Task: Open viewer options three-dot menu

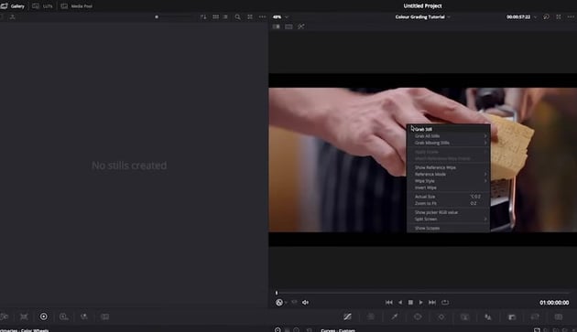Action: [571, 16]
